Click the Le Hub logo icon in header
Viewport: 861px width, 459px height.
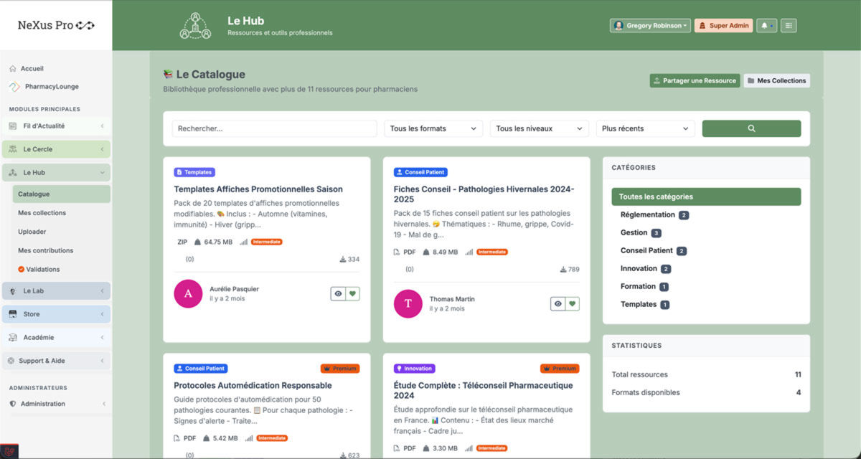coord(194,25)
